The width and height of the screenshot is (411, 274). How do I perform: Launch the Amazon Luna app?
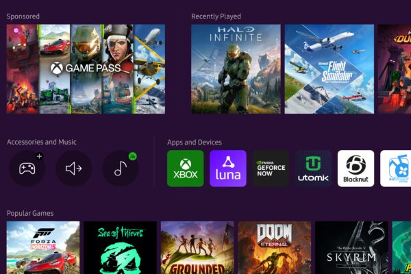coord(228,169)
